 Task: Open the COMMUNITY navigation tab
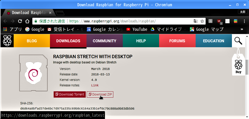point(104,41)
